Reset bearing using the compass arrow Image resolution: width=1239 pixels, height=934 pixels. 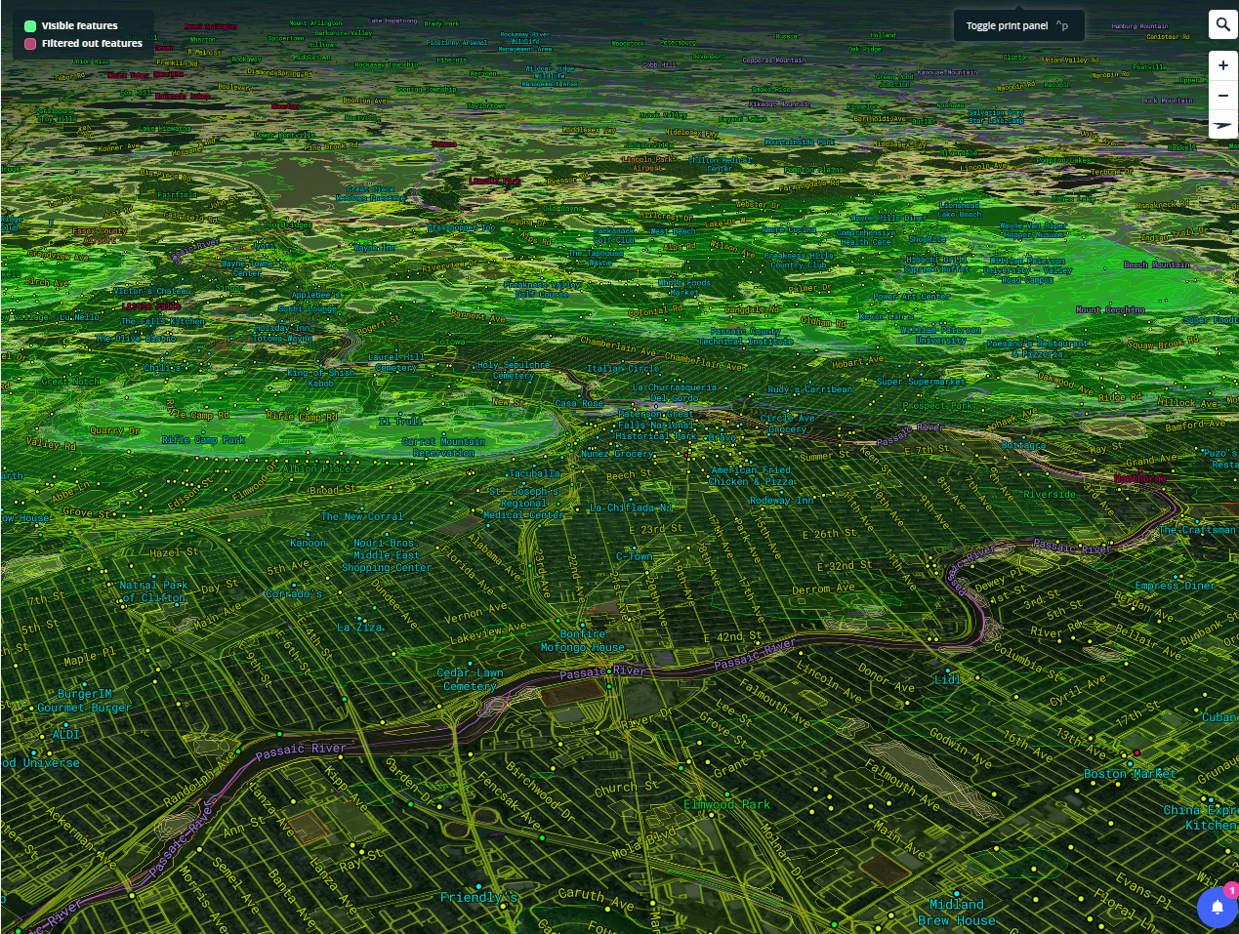tap(1222, 125)
